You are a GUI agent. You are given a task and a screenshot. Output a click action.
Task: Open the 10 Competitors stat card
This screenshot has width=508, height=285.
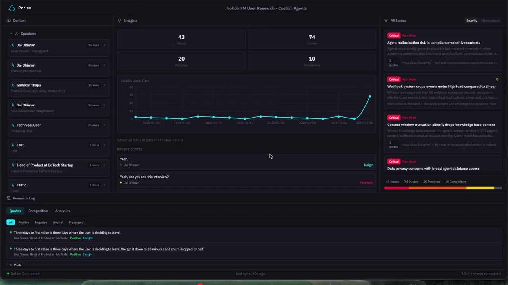point(312,61)
